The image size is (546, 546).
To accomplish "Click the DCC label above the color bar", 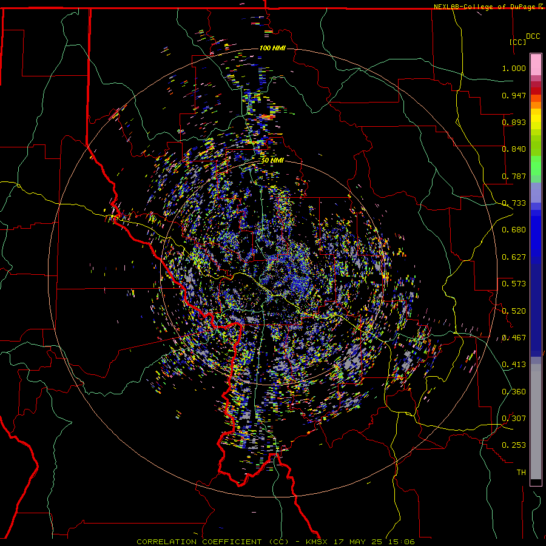I will tap(533, 36).
